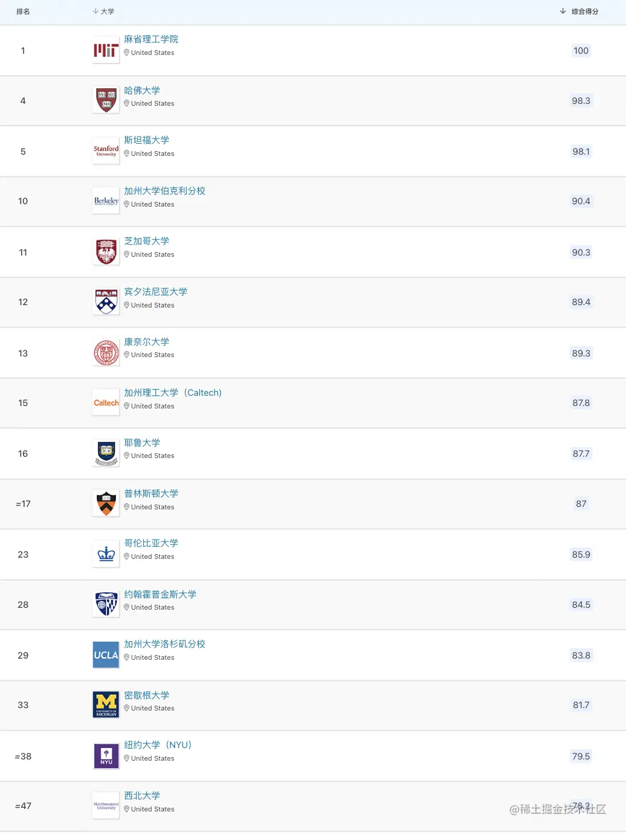This screenshot has width=626, height=835.
Task: Open 哈佛大学 university link
Action: click(142, 91)
